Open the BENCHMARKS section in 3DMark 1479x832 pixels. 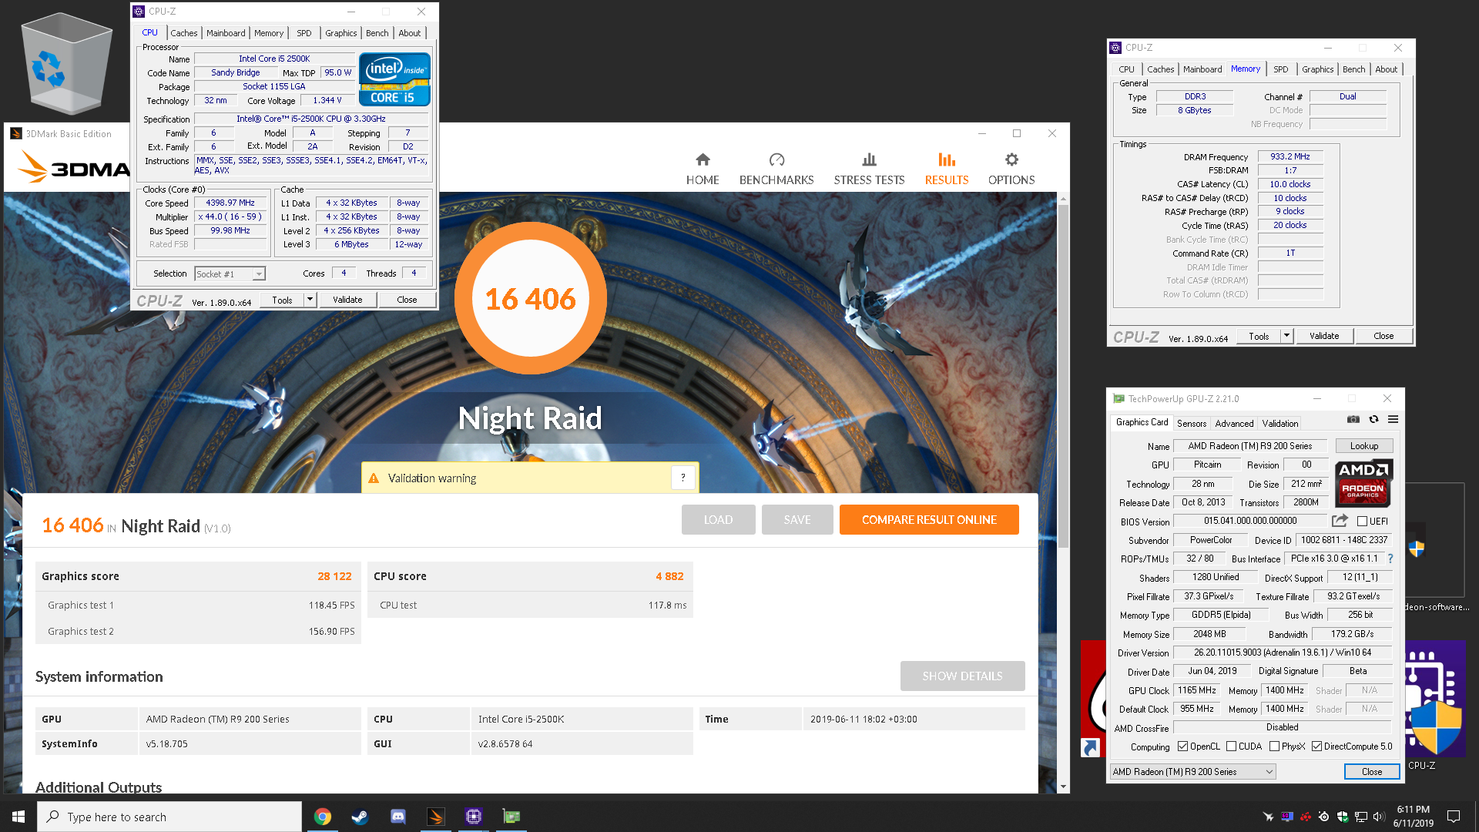pos(776,169)
